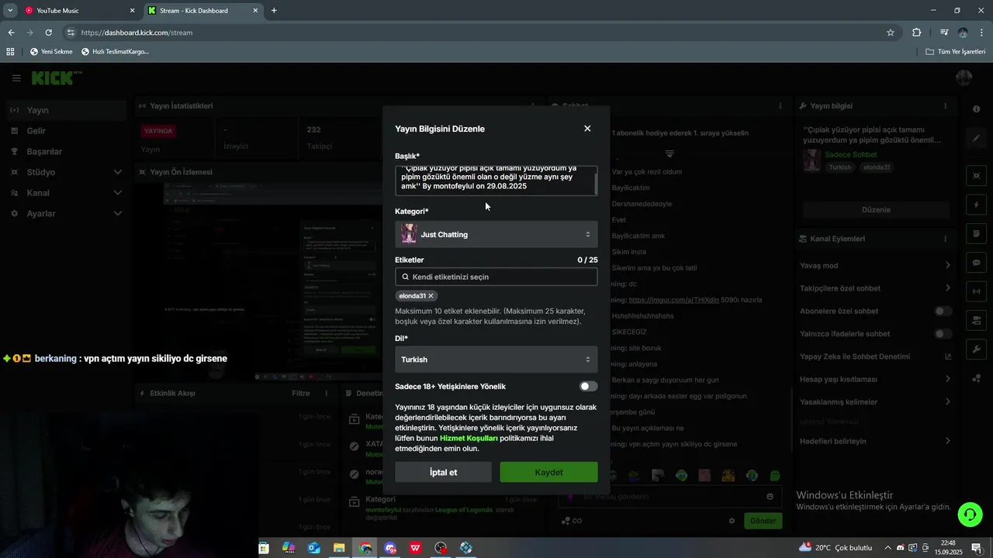Click the Gönder chat button
Screen dimensions: 993x558
point(763,521)
